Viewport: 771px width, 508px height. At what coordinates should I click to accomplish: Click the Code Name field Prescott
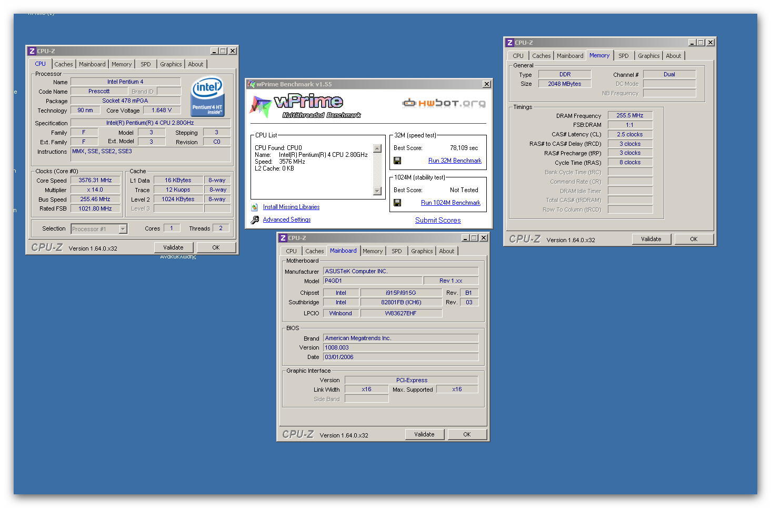tap(99, 91)
